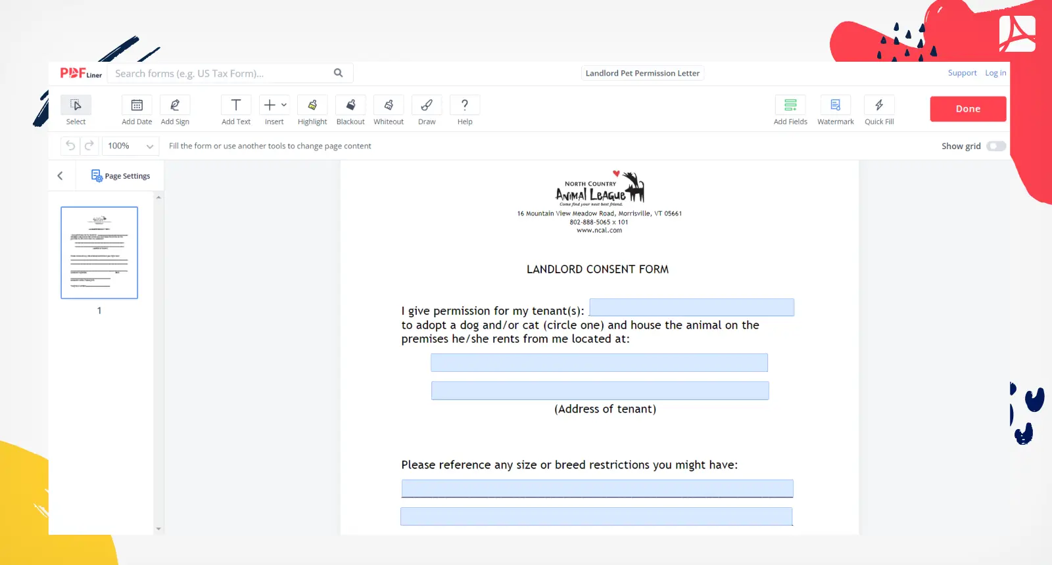Click the second breed restrictions field
1052x565 pixels.
click(x=596, y=516)
